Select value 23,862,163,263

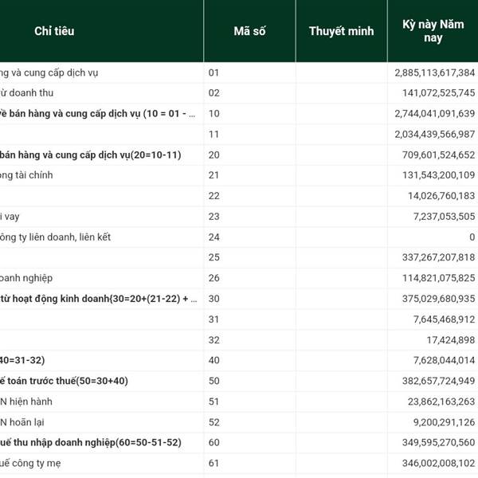tap(441, 402)
